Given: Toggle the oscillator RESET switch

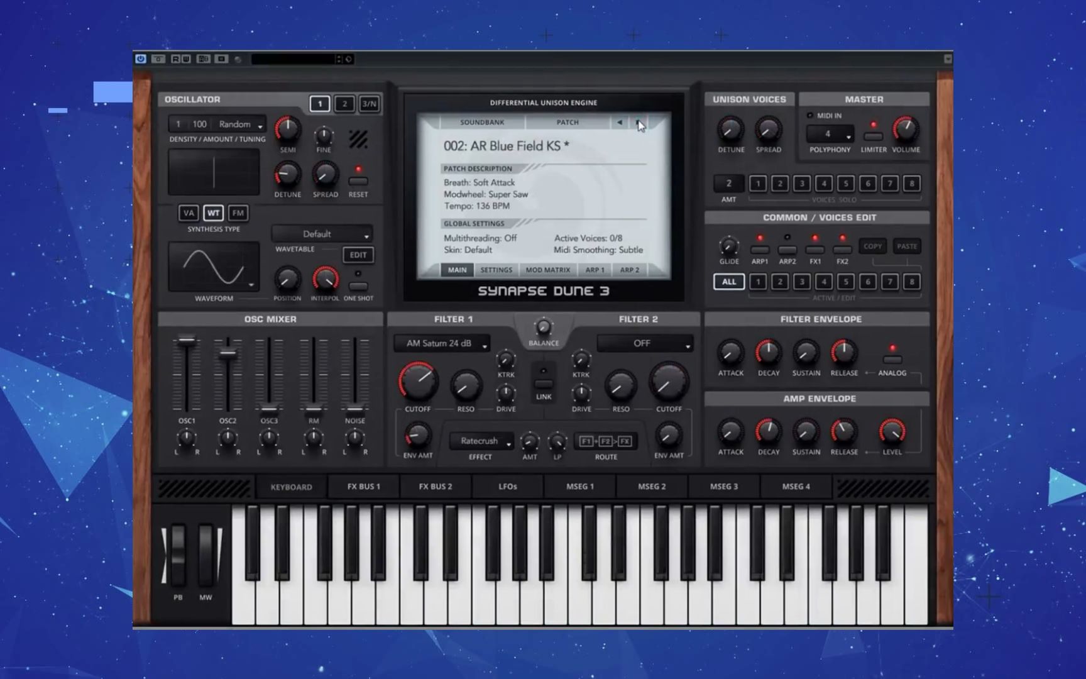Looking at the screenshot, I should [x=358, y=181].
